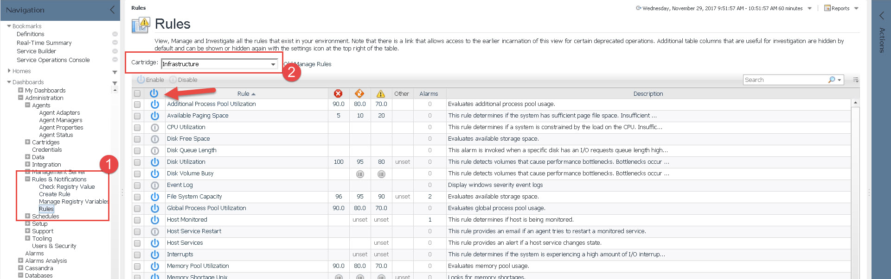891x279 pixels.
Task: Select the File System Capacity row checkbox
Action: point(137,197)
